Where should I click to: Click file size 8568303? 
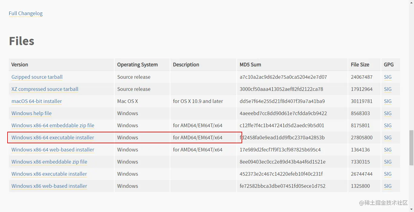tap(360, 113)
